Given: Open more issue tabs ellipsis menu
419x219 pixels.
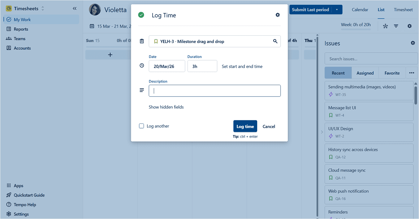Looking at the screenshot, I should point(411,73).
